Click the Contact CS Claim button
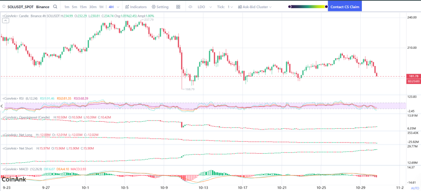The width and height of the screenshot is (421, 191). point(345,7)
